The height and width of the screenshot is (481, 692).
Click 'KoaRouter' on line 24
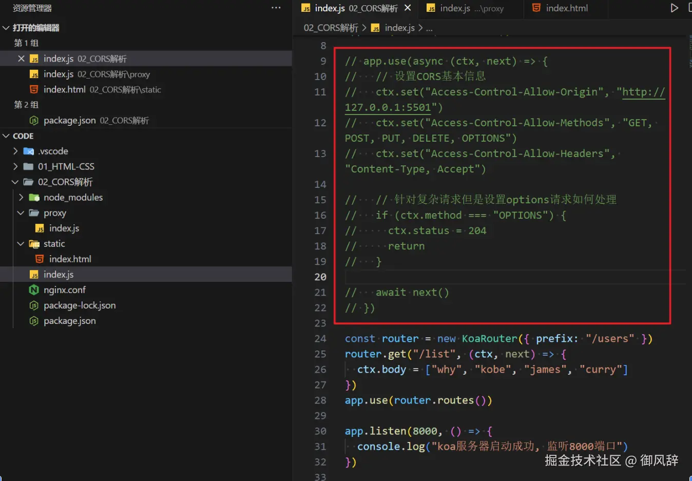(x=490, y=339)
